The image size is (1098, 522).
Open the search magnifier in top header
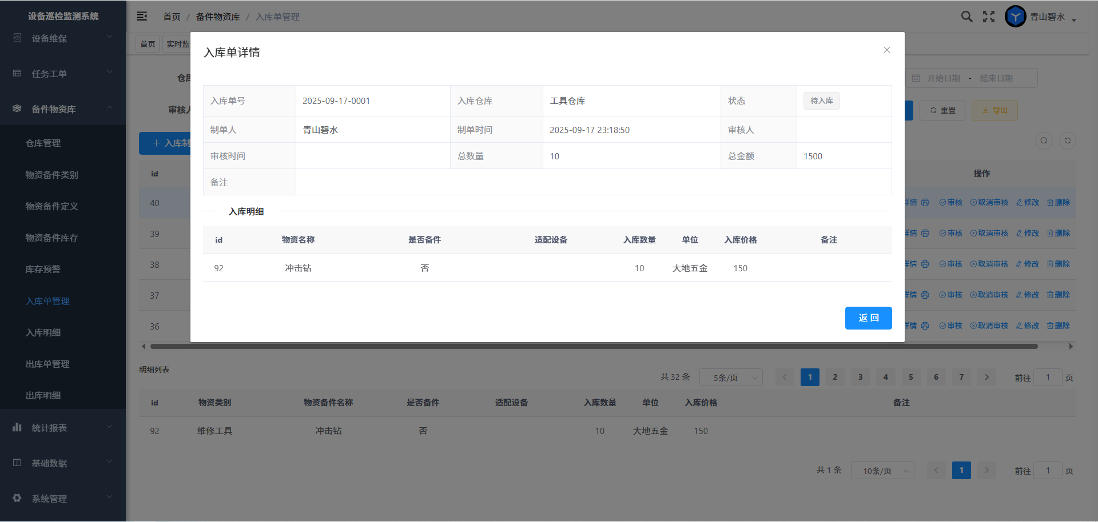point(966,17)
